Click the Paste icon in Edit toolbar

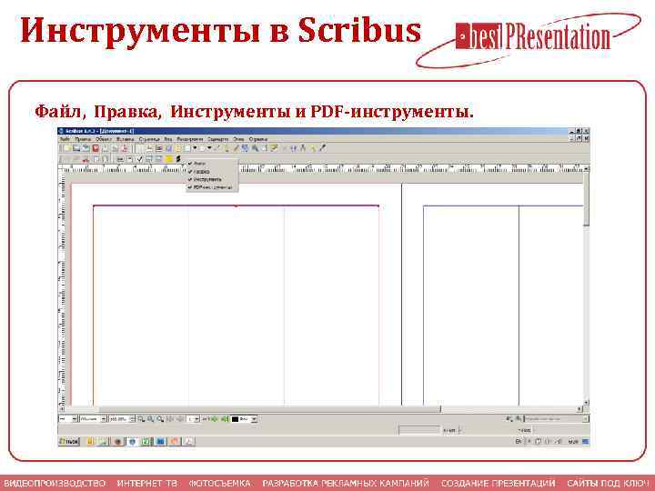106,159
